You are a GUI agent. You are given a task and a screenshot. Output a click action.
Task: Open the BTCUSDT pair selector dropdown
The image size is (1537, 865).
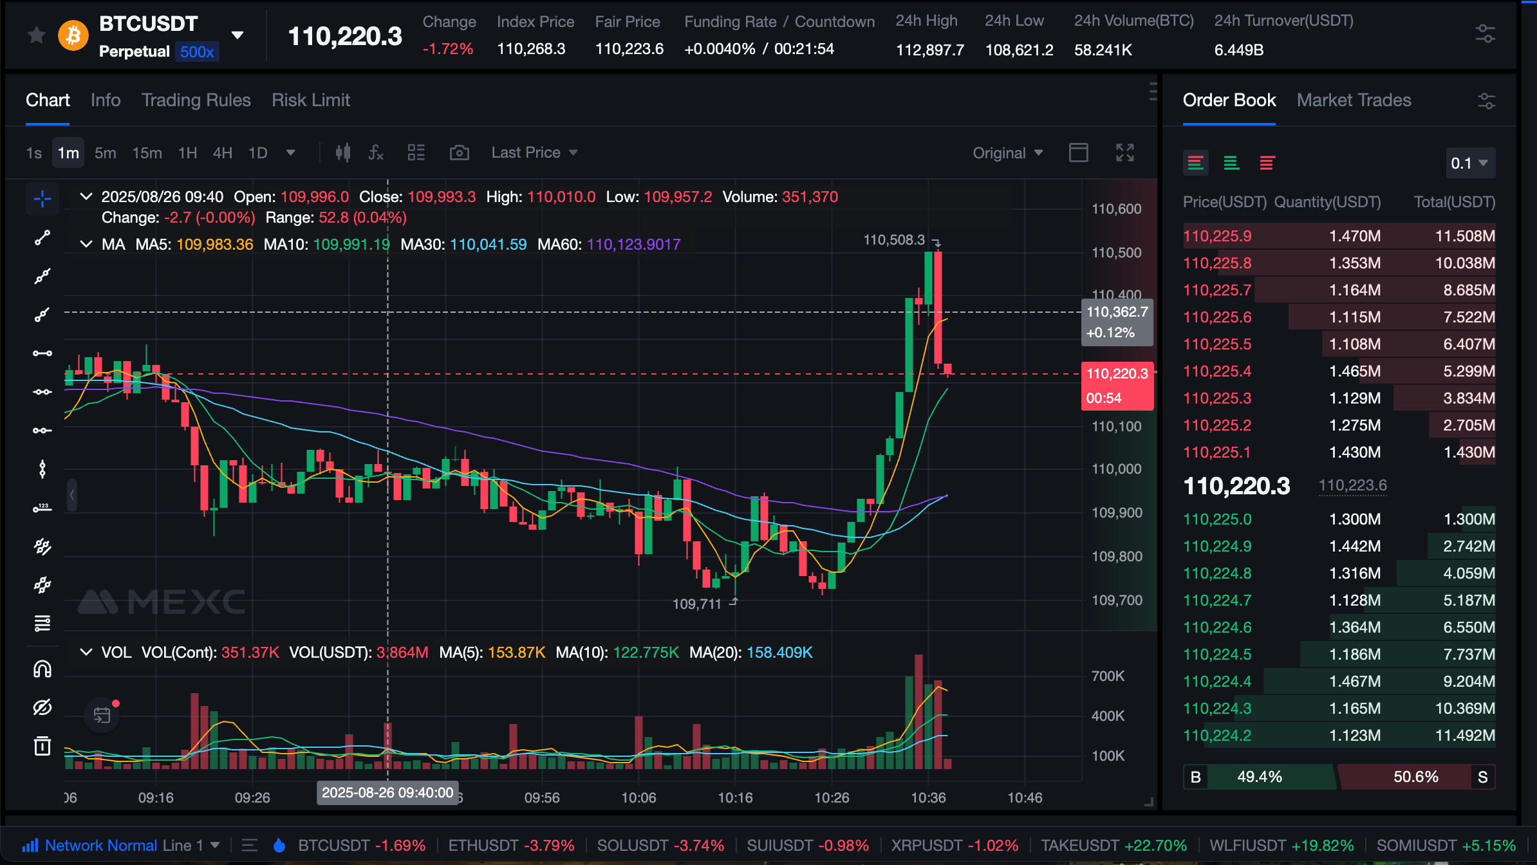(x=238, y=35)
